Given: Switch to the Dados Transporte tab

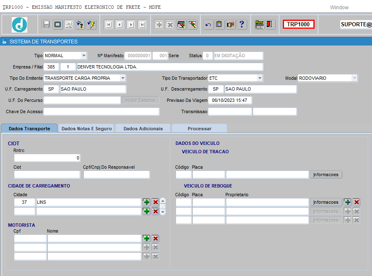Looking at the screenshot, I should [x=29, y=129].
